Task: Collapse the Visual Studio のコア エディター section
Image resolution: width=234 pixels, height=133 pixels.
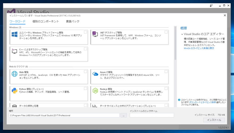Action: 182,34
